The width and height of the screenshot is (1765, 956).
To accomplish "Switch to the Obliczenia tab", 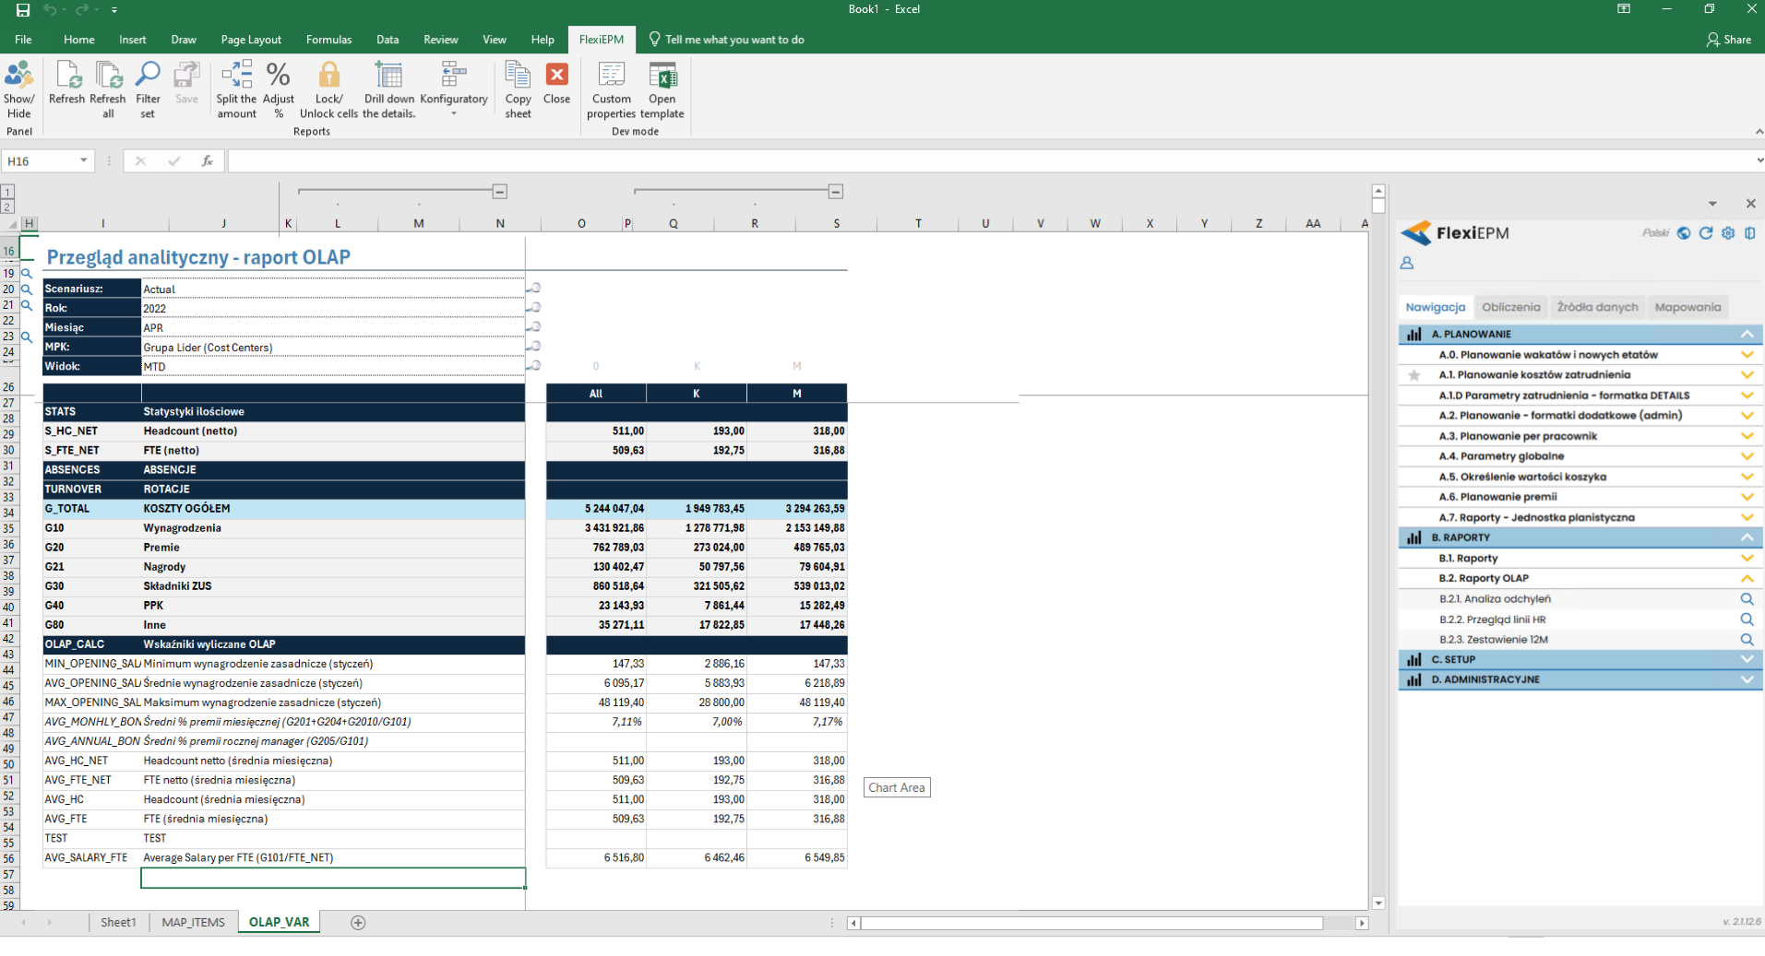I will pos(1510,307).
